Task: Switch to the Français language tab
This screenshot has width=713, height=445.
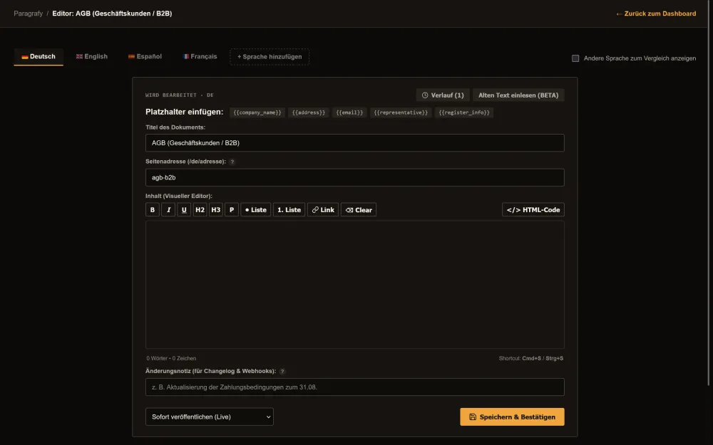Action: [x=200, y=57]
